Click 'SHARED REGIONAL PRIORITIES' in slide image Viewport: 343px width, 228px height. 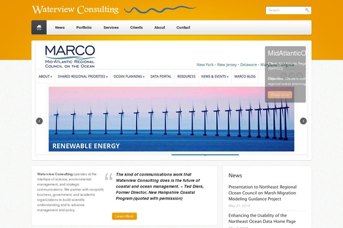point(83,76)
